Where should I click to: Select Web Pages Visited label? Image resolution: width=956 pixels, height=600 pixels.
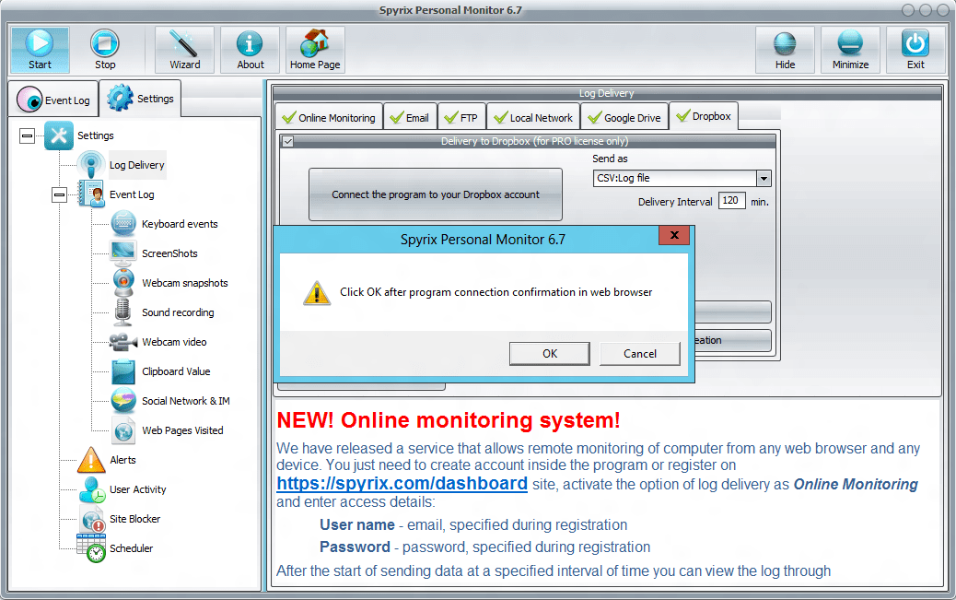[182, 430]
